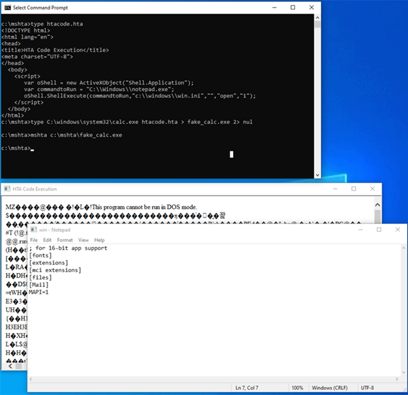Click HTA window horizontal scroll left arrow
408x395 pixels.
pos(10,366)
